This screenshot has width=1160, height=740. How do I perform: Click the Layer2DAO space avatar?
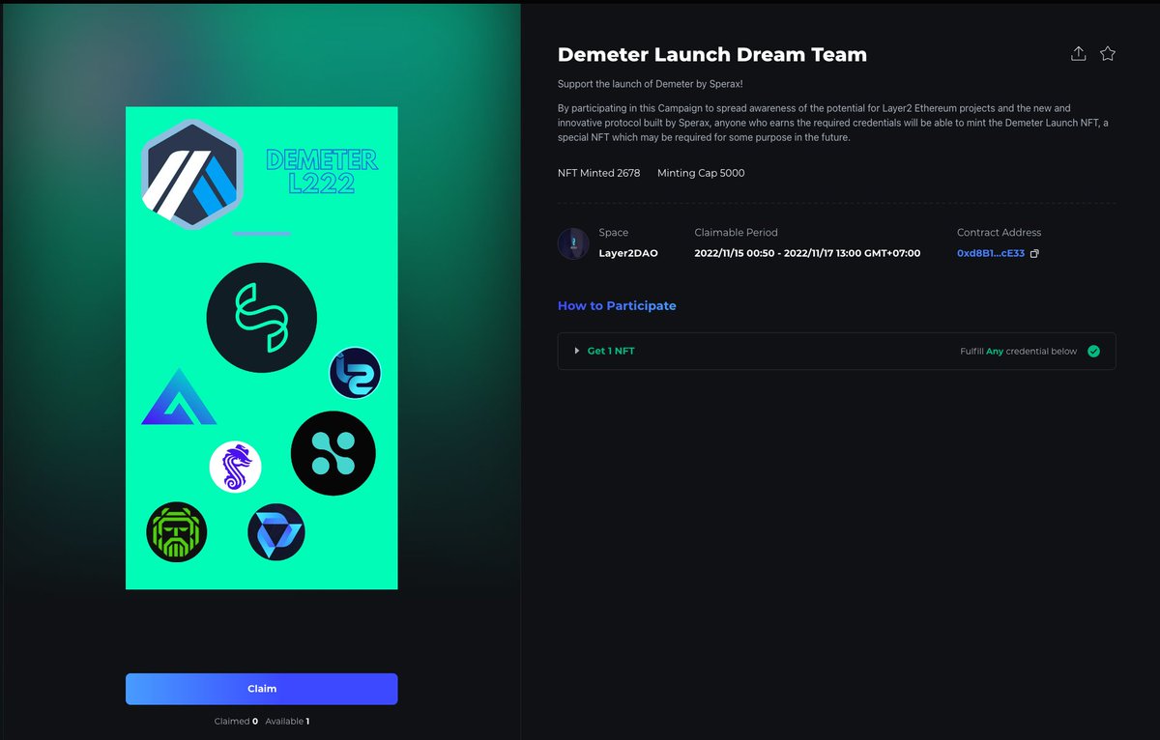coord(573,243)
